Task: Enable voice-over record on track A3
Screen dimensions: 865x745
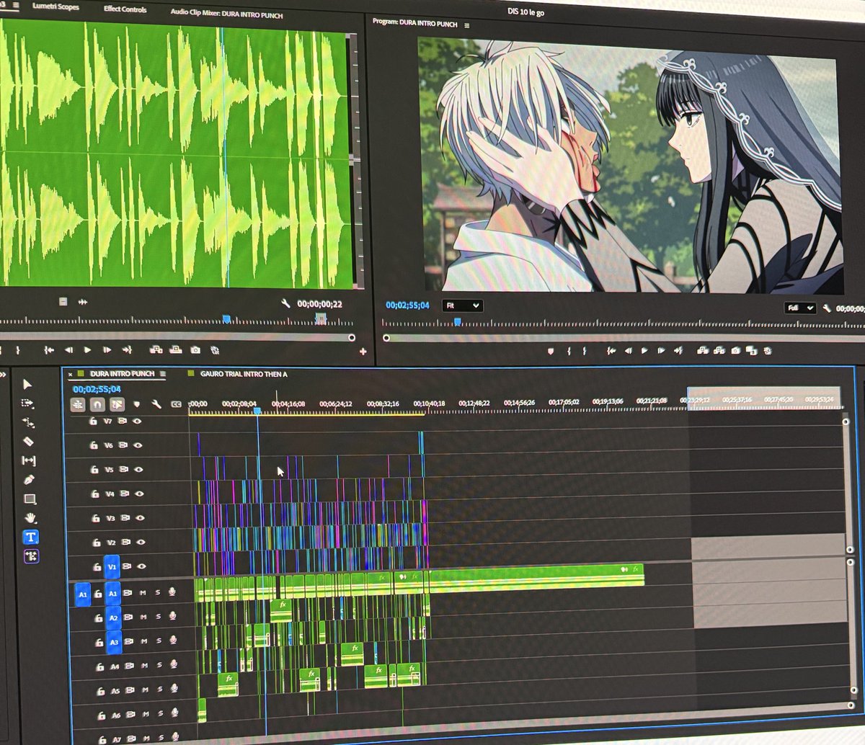Action: click(x=173, y=641)
